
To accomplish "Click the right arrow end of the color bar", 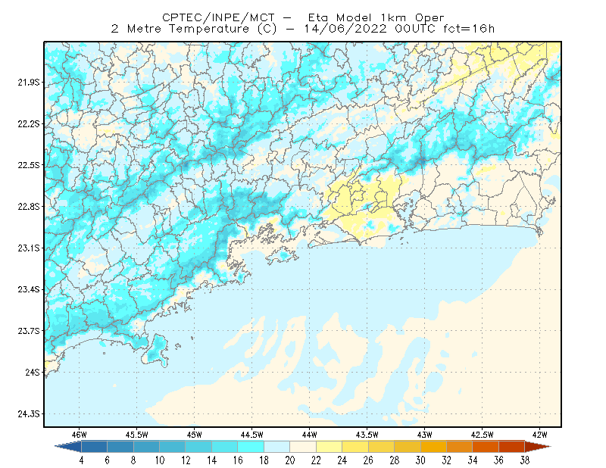I will pyautogui.click(x=538, y=447).
